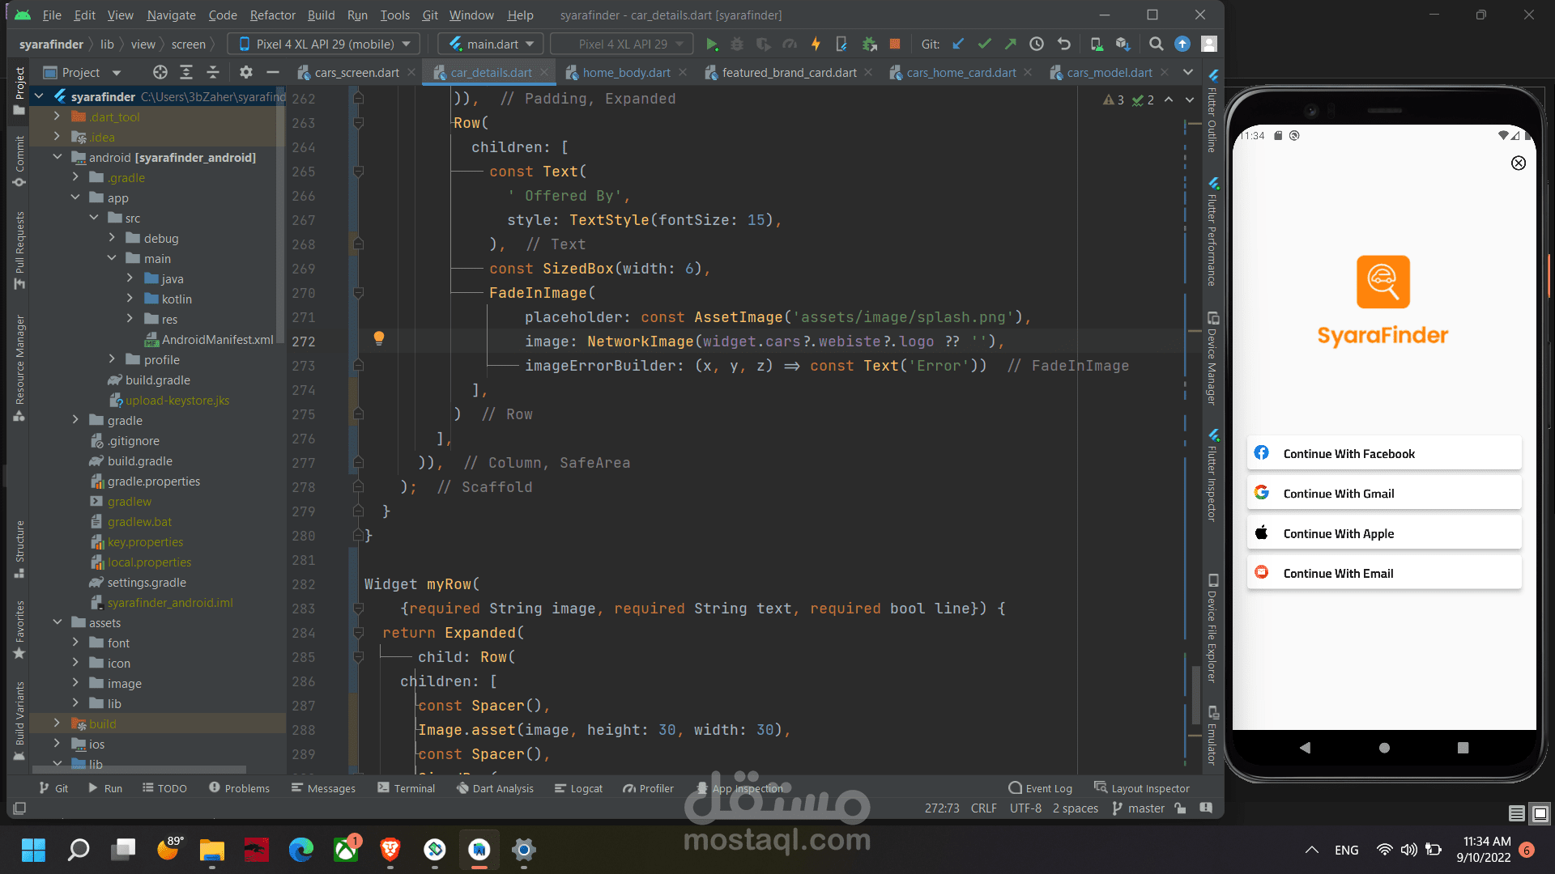Expand the gradle folder in tree

[75, 420]
